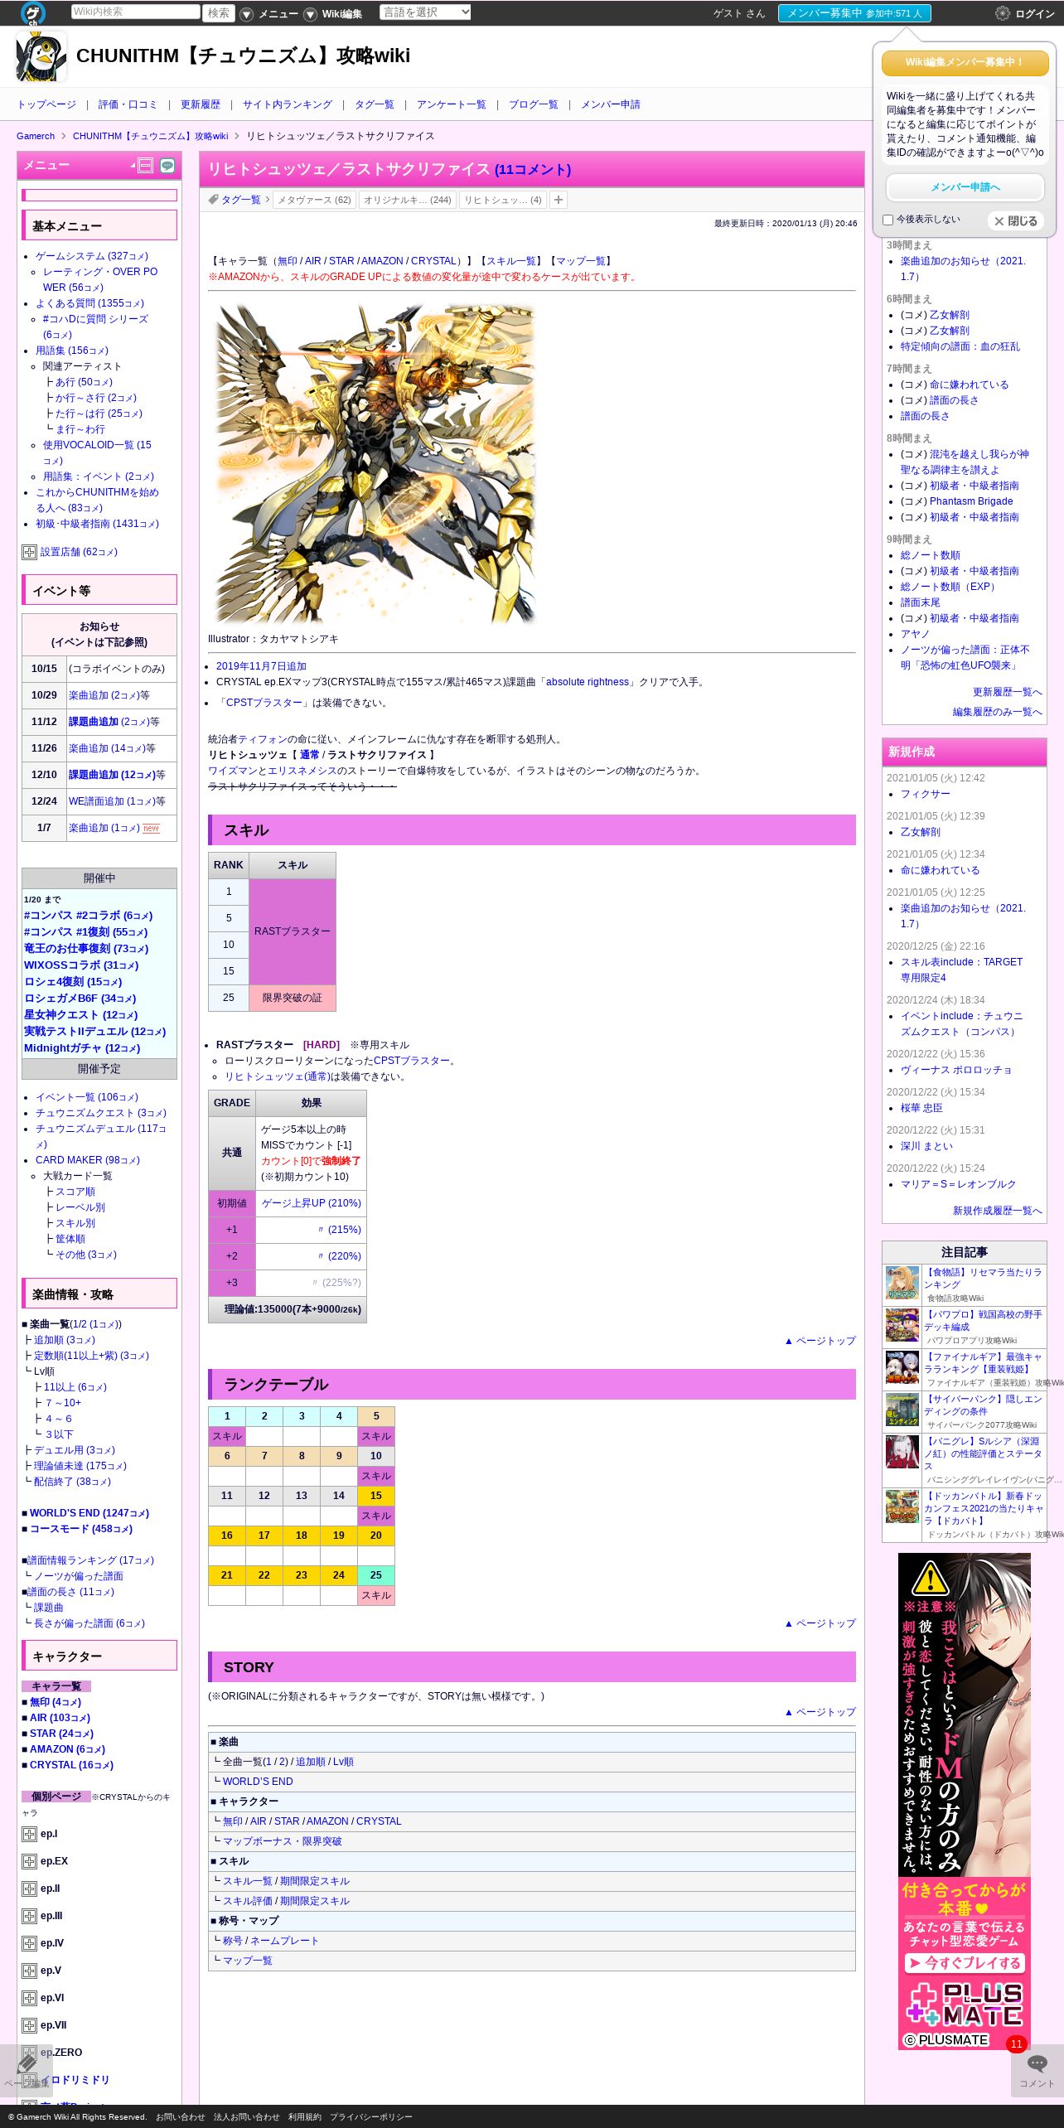Viewport: 1064px width, 2128px height.
Task: Expand the ep.IV character section
Action: (29, 1944)
